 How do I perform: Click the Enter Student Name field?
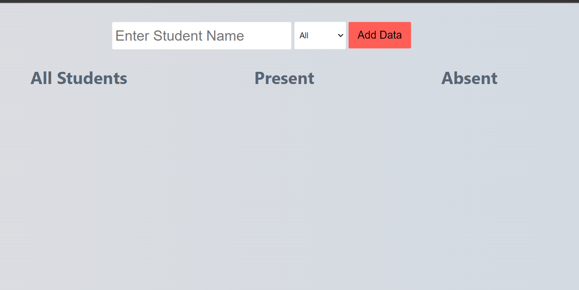point(202,36)
